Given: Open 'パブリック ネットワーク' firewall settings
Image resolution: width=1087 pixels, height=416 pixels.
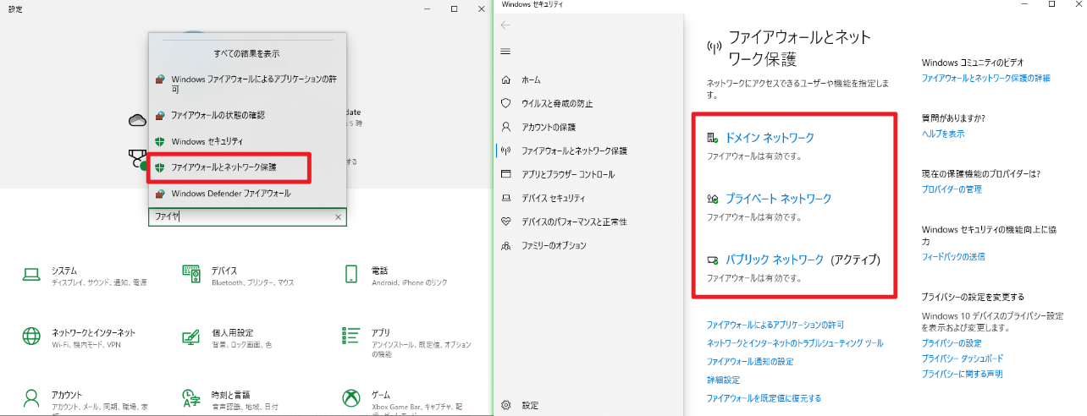Looking at the screenshot, I should coord(775,260).
